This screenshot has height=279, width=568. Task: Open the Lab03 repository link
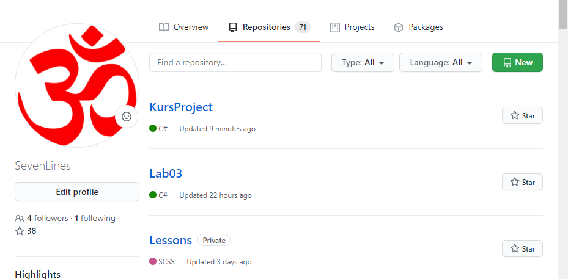(x=166, y=174)
